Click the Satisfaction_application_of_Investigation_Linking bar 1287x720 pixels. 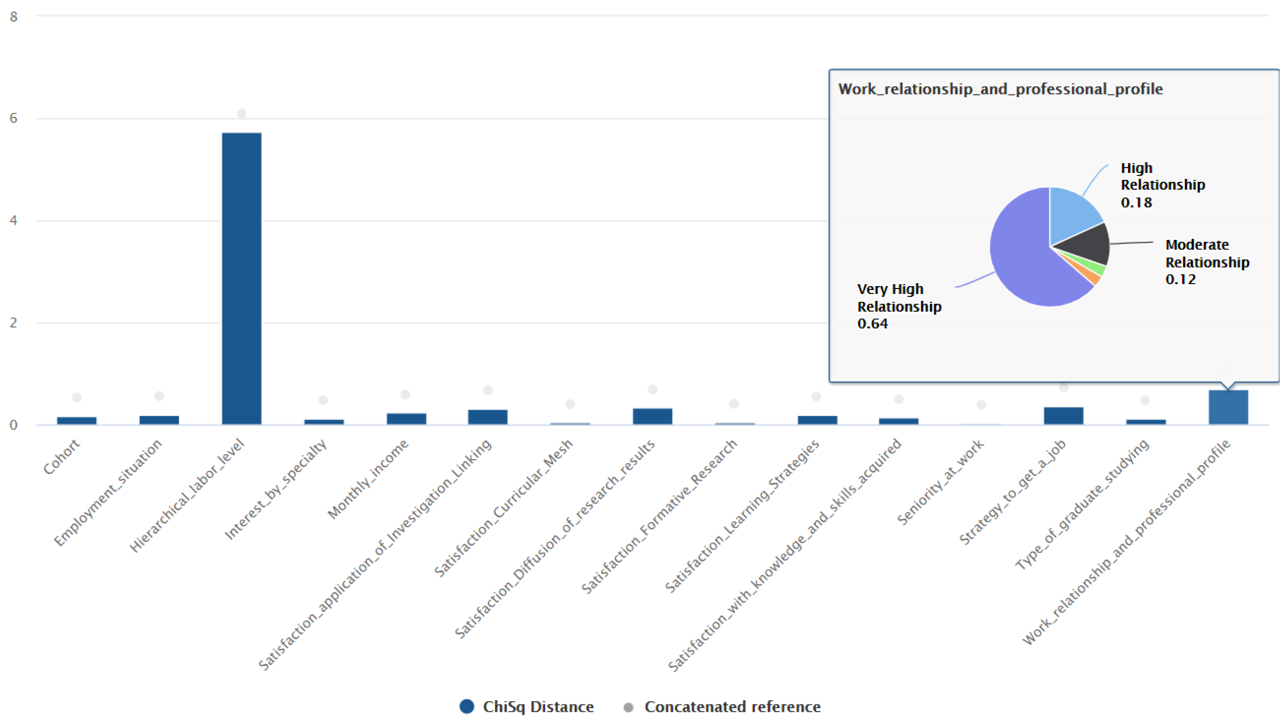[x=487, y=416]
